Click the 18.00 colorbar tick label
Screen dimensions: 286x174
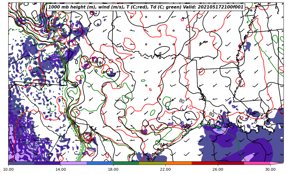coord(113,169)
